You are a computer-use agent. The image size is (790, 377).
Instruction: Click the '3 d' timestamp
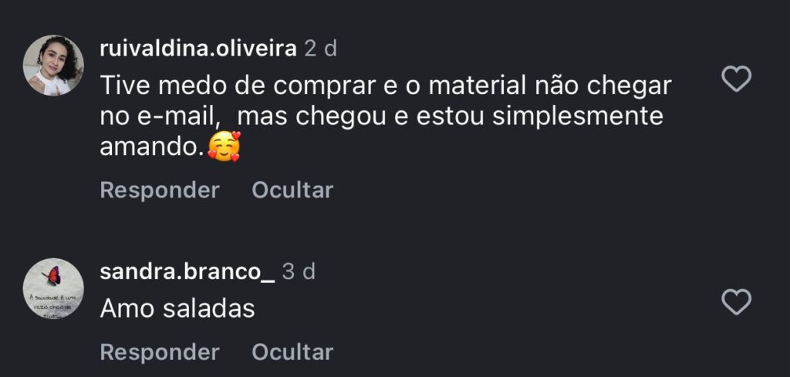click(x=299, y=271)
